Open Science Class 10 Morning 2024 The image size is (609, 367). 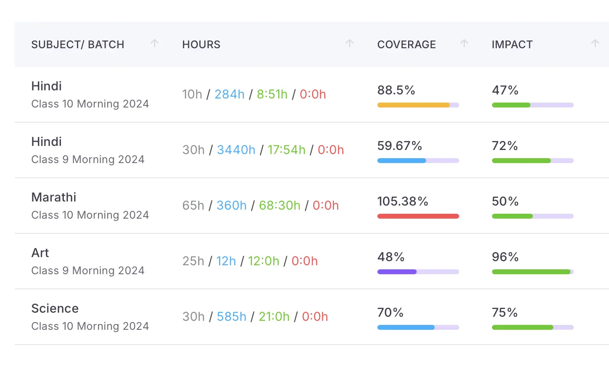[x=90, y=317]
